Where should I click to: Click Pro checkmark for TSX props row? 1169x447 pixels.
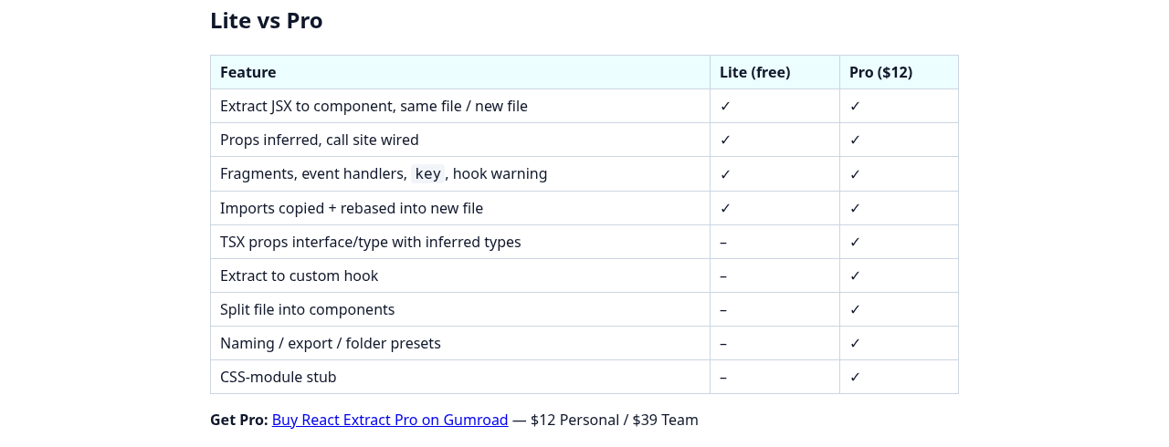855,242
